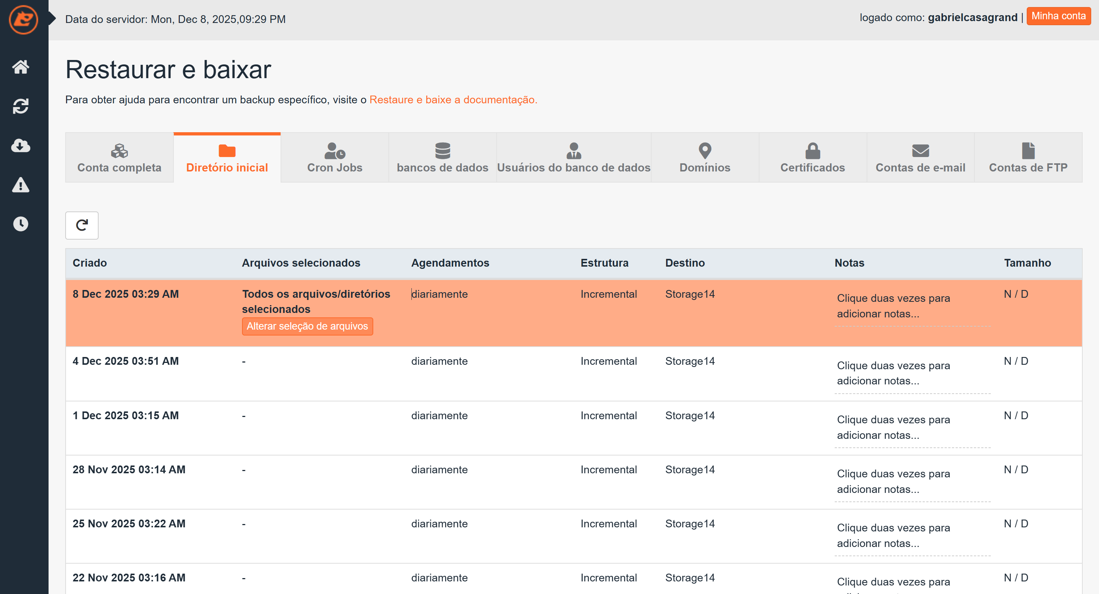Image resolution: width=1099 pixels, height=594 pixels.
Task: Select the 4 Dec 2025 backup row
Action: [x=125, y=361]
